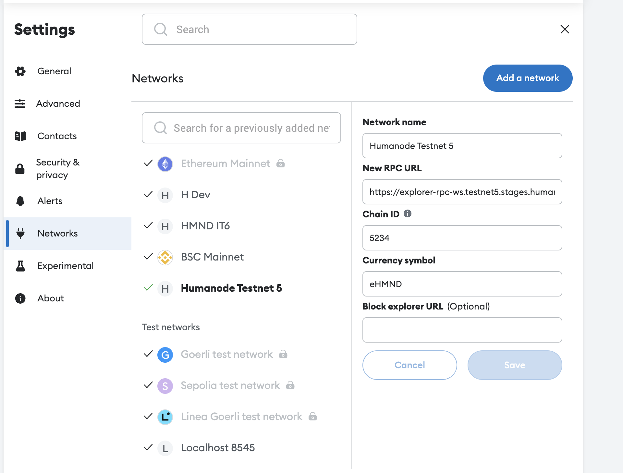Image resolution: width=623 pixels, height=473 pixels.
Task: Focus the Block explorer URL field
Action: coord(462,330)
